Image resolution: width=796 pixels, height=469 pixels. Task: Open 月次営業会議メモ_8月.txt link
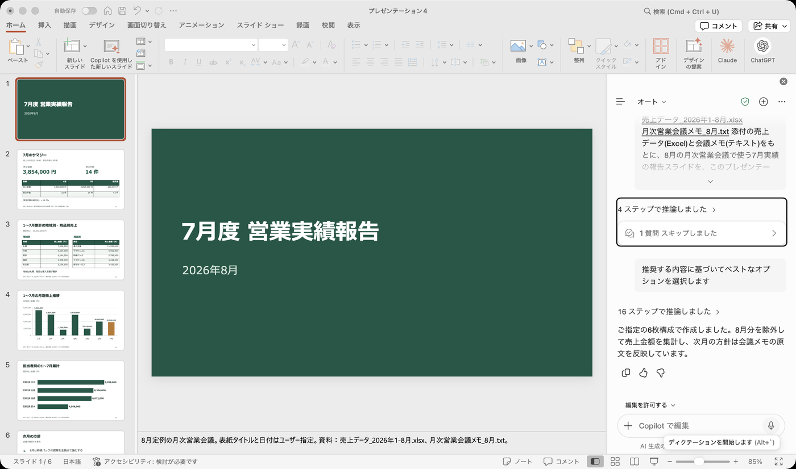coord(685,131)
